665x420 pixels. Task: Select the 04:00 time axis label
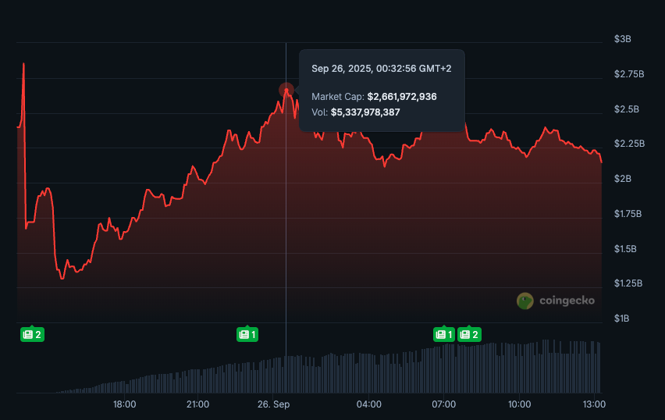coord(368,404)
